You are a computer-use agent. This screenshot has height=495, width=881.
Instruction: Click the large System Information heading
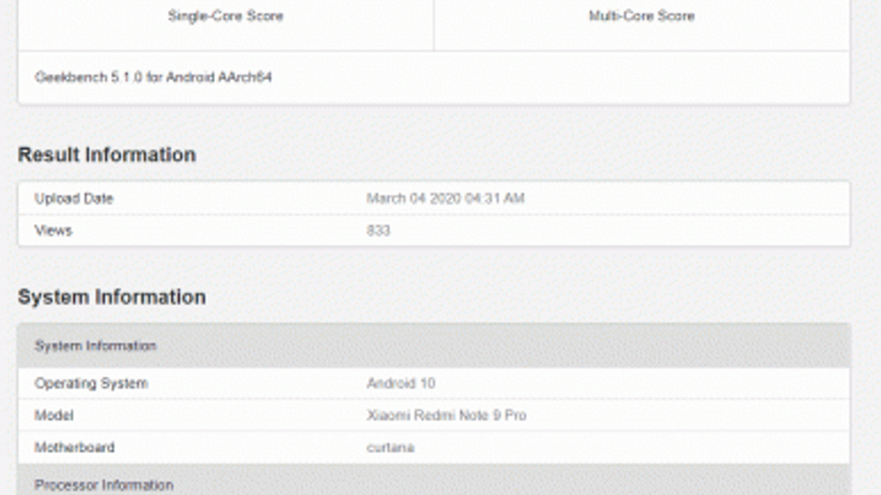(x=112, y=297)
